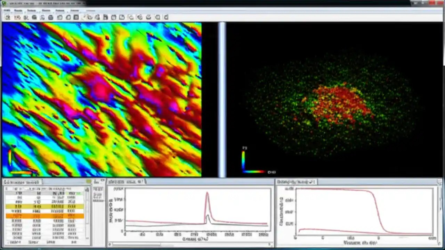Click the globe-shaped toolbar icon
The image size is (445, 250).
pos(34,17)
